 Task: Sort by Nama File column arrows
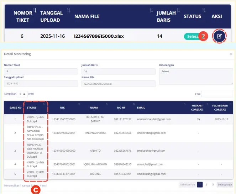pos(151,10)
